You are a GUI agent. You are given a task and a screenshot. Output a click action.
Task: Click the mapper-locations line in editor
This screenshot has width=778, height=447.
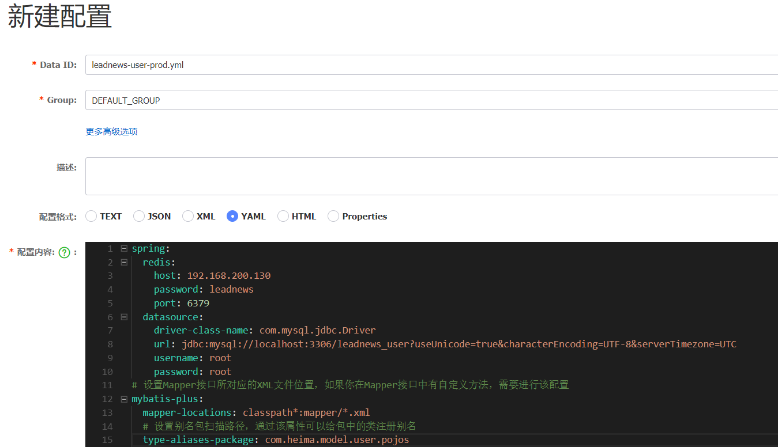click(256, 413)
